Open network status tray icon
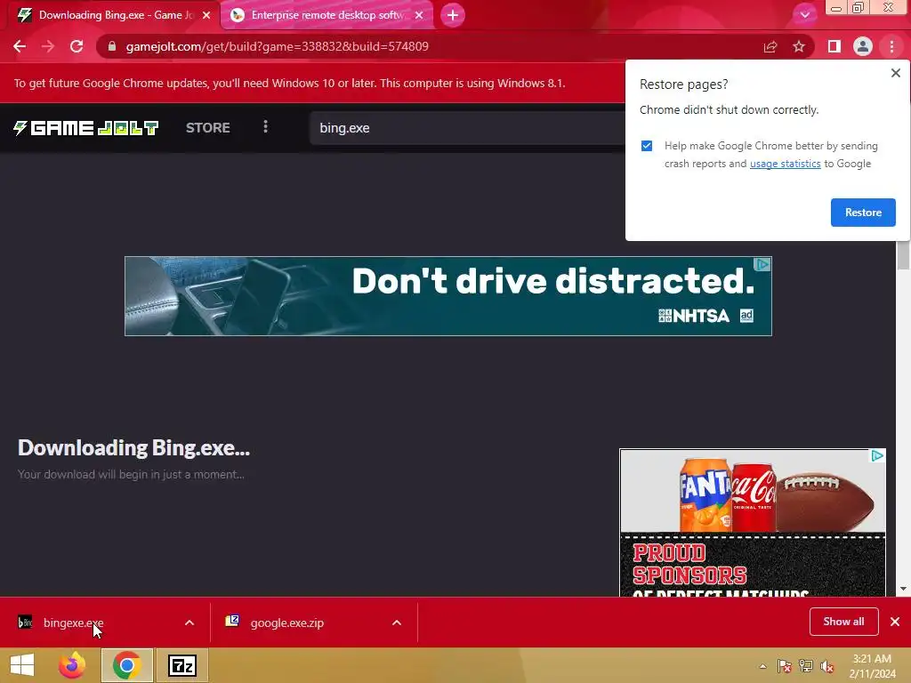The width and height of the screenshot is (911, 683). click(806, 666)
